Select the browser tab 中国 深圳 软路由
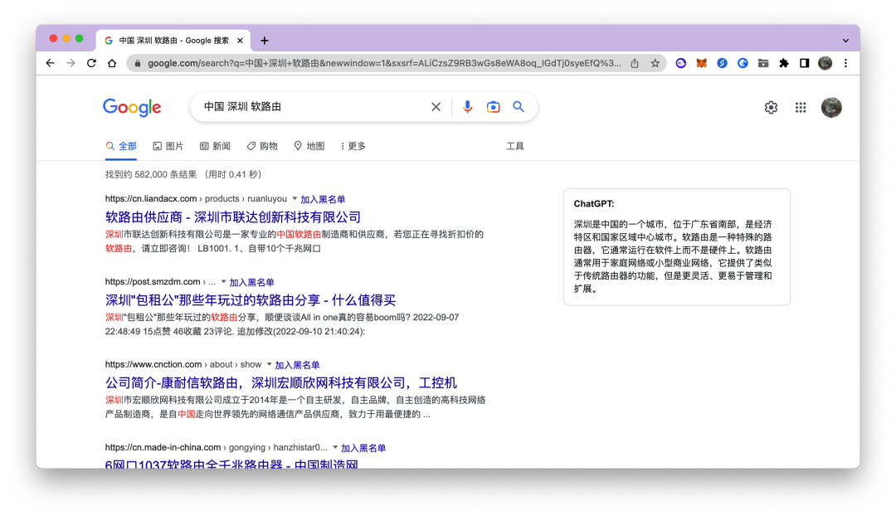 point(173,41)
